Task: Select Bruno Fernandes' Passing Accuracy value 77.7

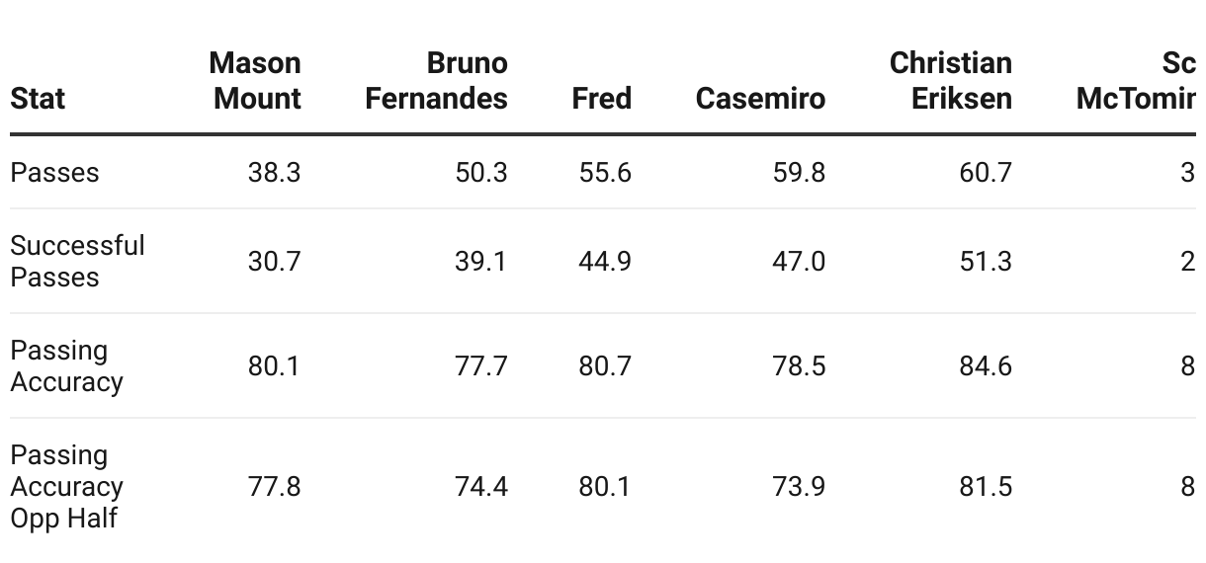Action: point(480,366)
